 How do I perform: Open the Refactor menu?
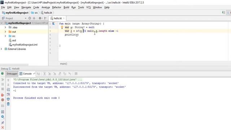click(57, 7)
